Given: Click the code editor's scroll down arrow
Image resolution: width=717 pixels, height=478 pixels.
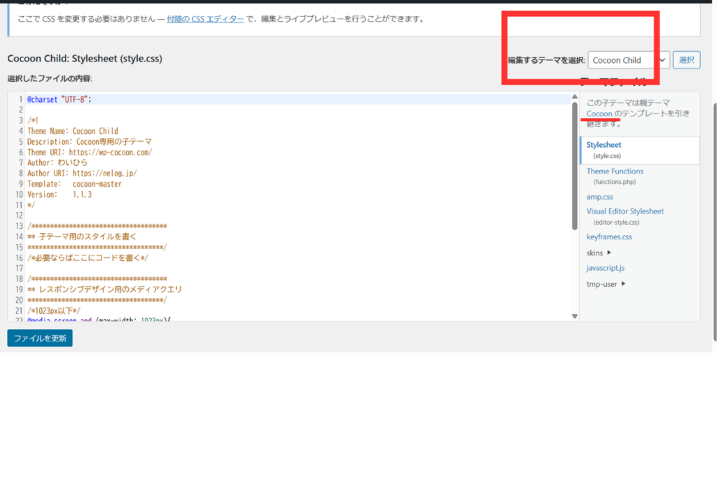Looking at the screenshot, I should pyautogui.click(x=575, y=316).
